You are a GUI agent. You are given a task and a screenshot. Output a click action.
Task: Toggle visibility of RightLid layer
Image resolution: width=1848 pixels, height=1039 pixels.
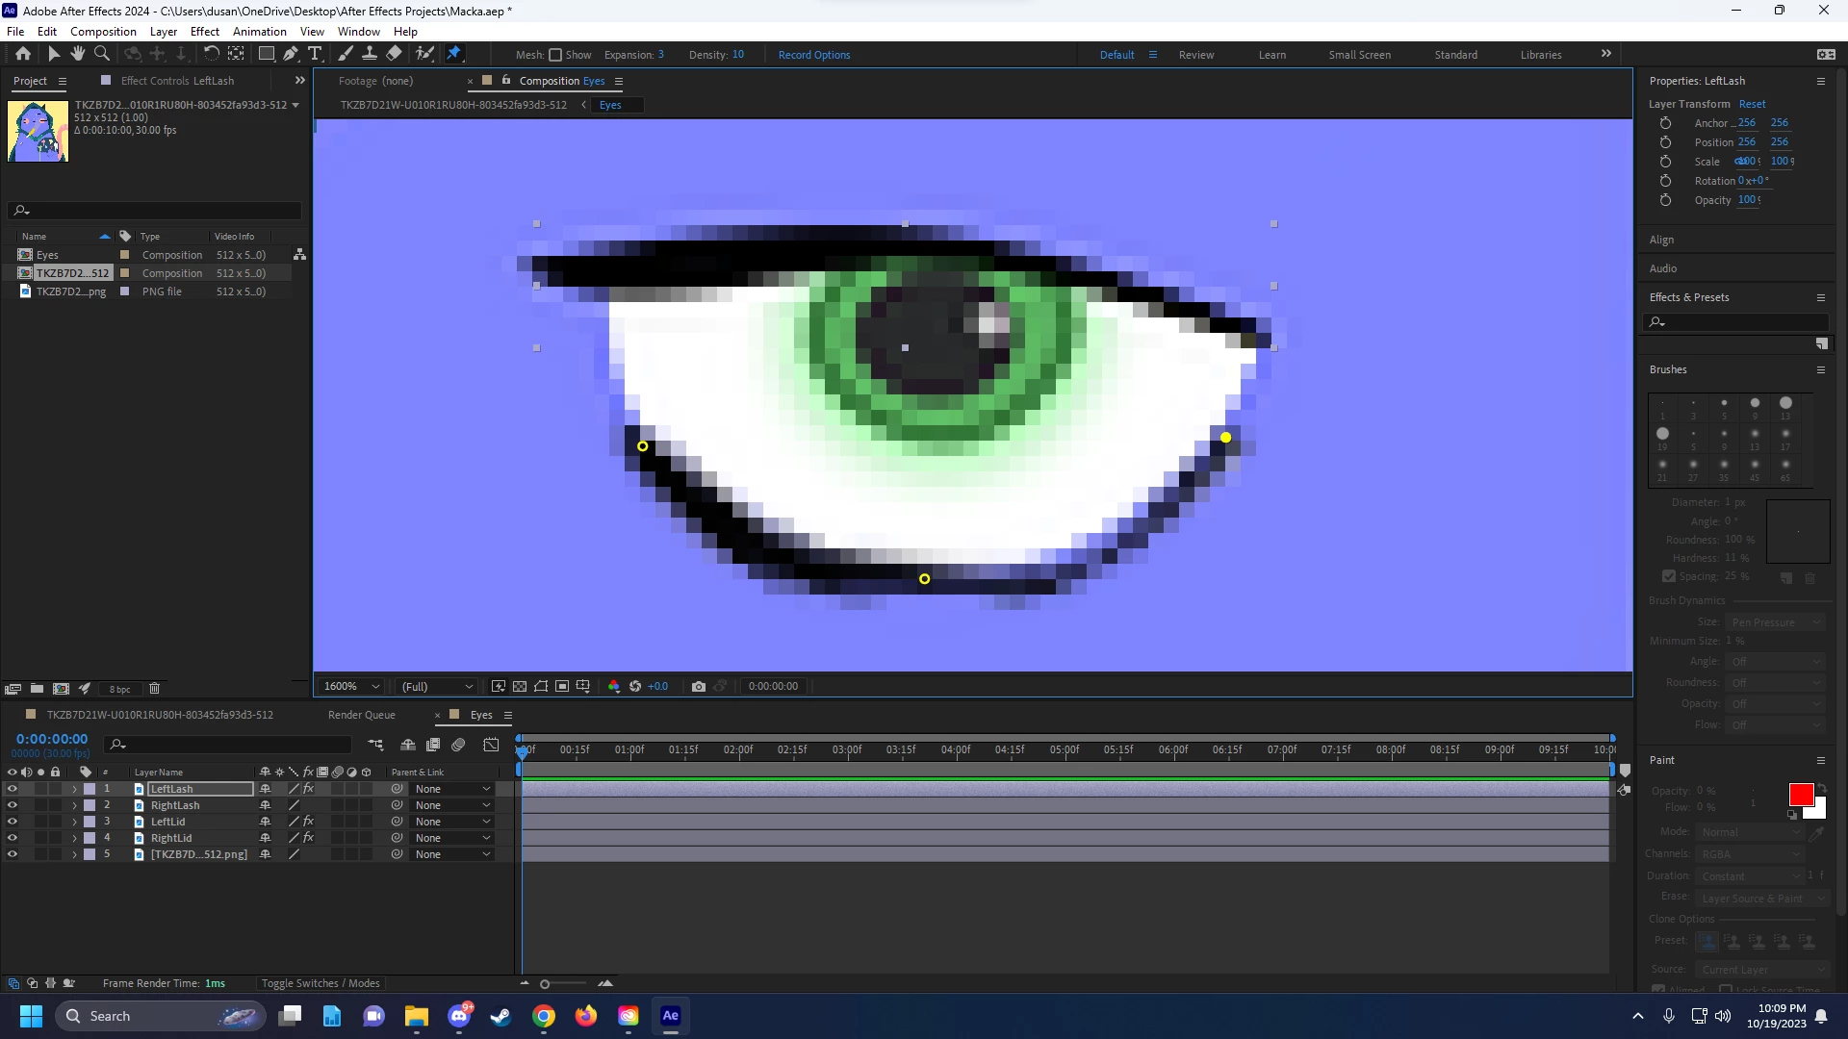12,838
